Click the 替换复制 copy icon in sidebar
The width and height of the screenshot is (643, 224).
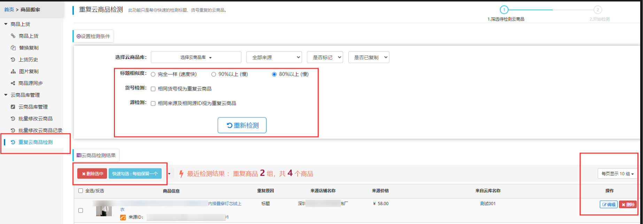click(13, 48)
